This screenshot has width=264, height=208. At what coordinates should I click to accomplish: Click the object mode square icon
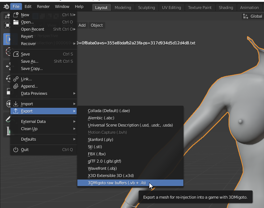coord(7,25)
